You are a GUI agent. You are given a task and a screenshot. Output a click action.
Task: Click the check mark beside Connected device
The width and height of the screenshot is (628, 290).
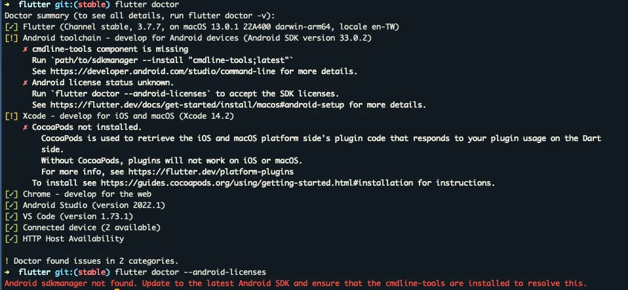[11, 228]
